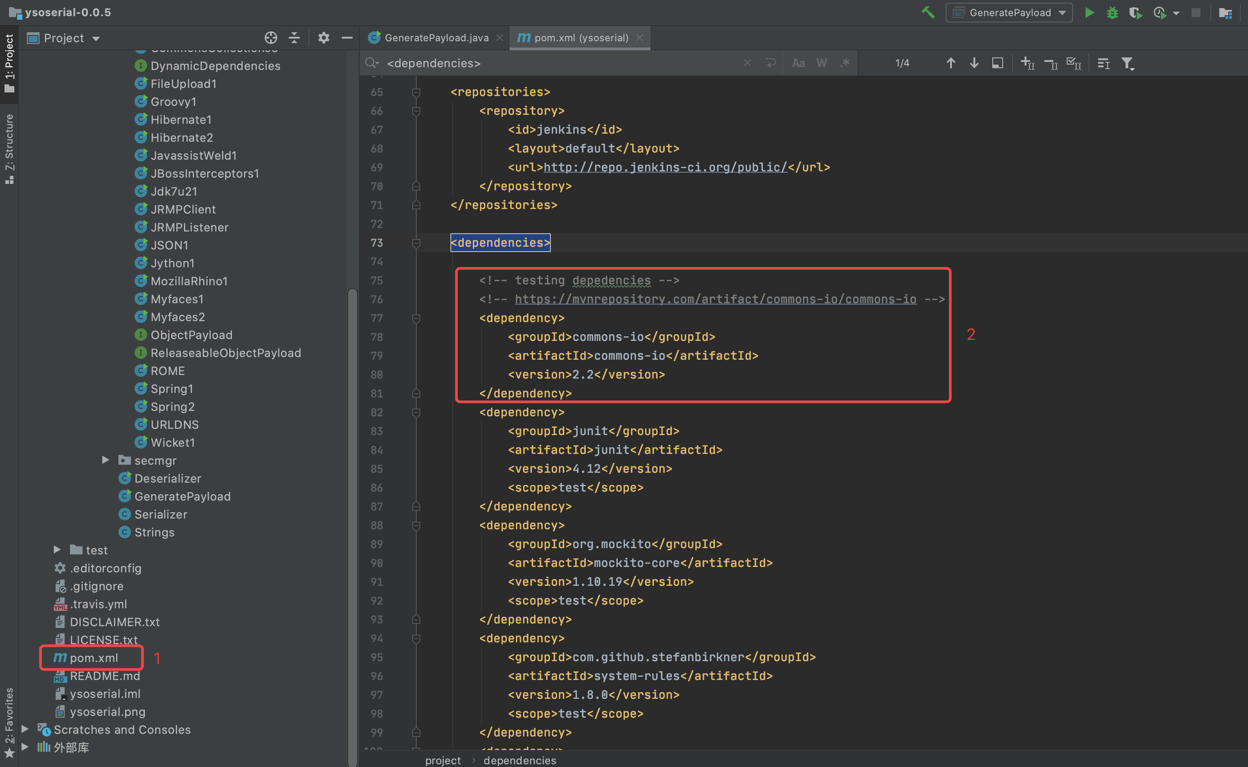
Task: Close the pom.xml editor tab
Action: click(640, 38)
